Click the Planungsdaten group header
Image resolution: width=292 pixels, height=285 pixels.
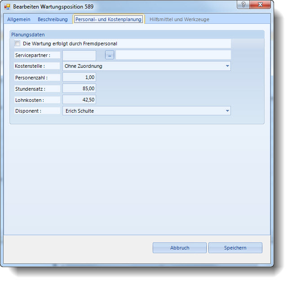click(x=28, y=35)
